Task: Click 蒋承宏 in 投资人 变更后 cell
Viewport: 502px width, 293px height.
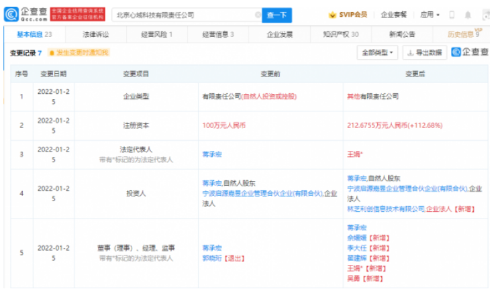Action: pyautogui.click(x=356, y=178)
